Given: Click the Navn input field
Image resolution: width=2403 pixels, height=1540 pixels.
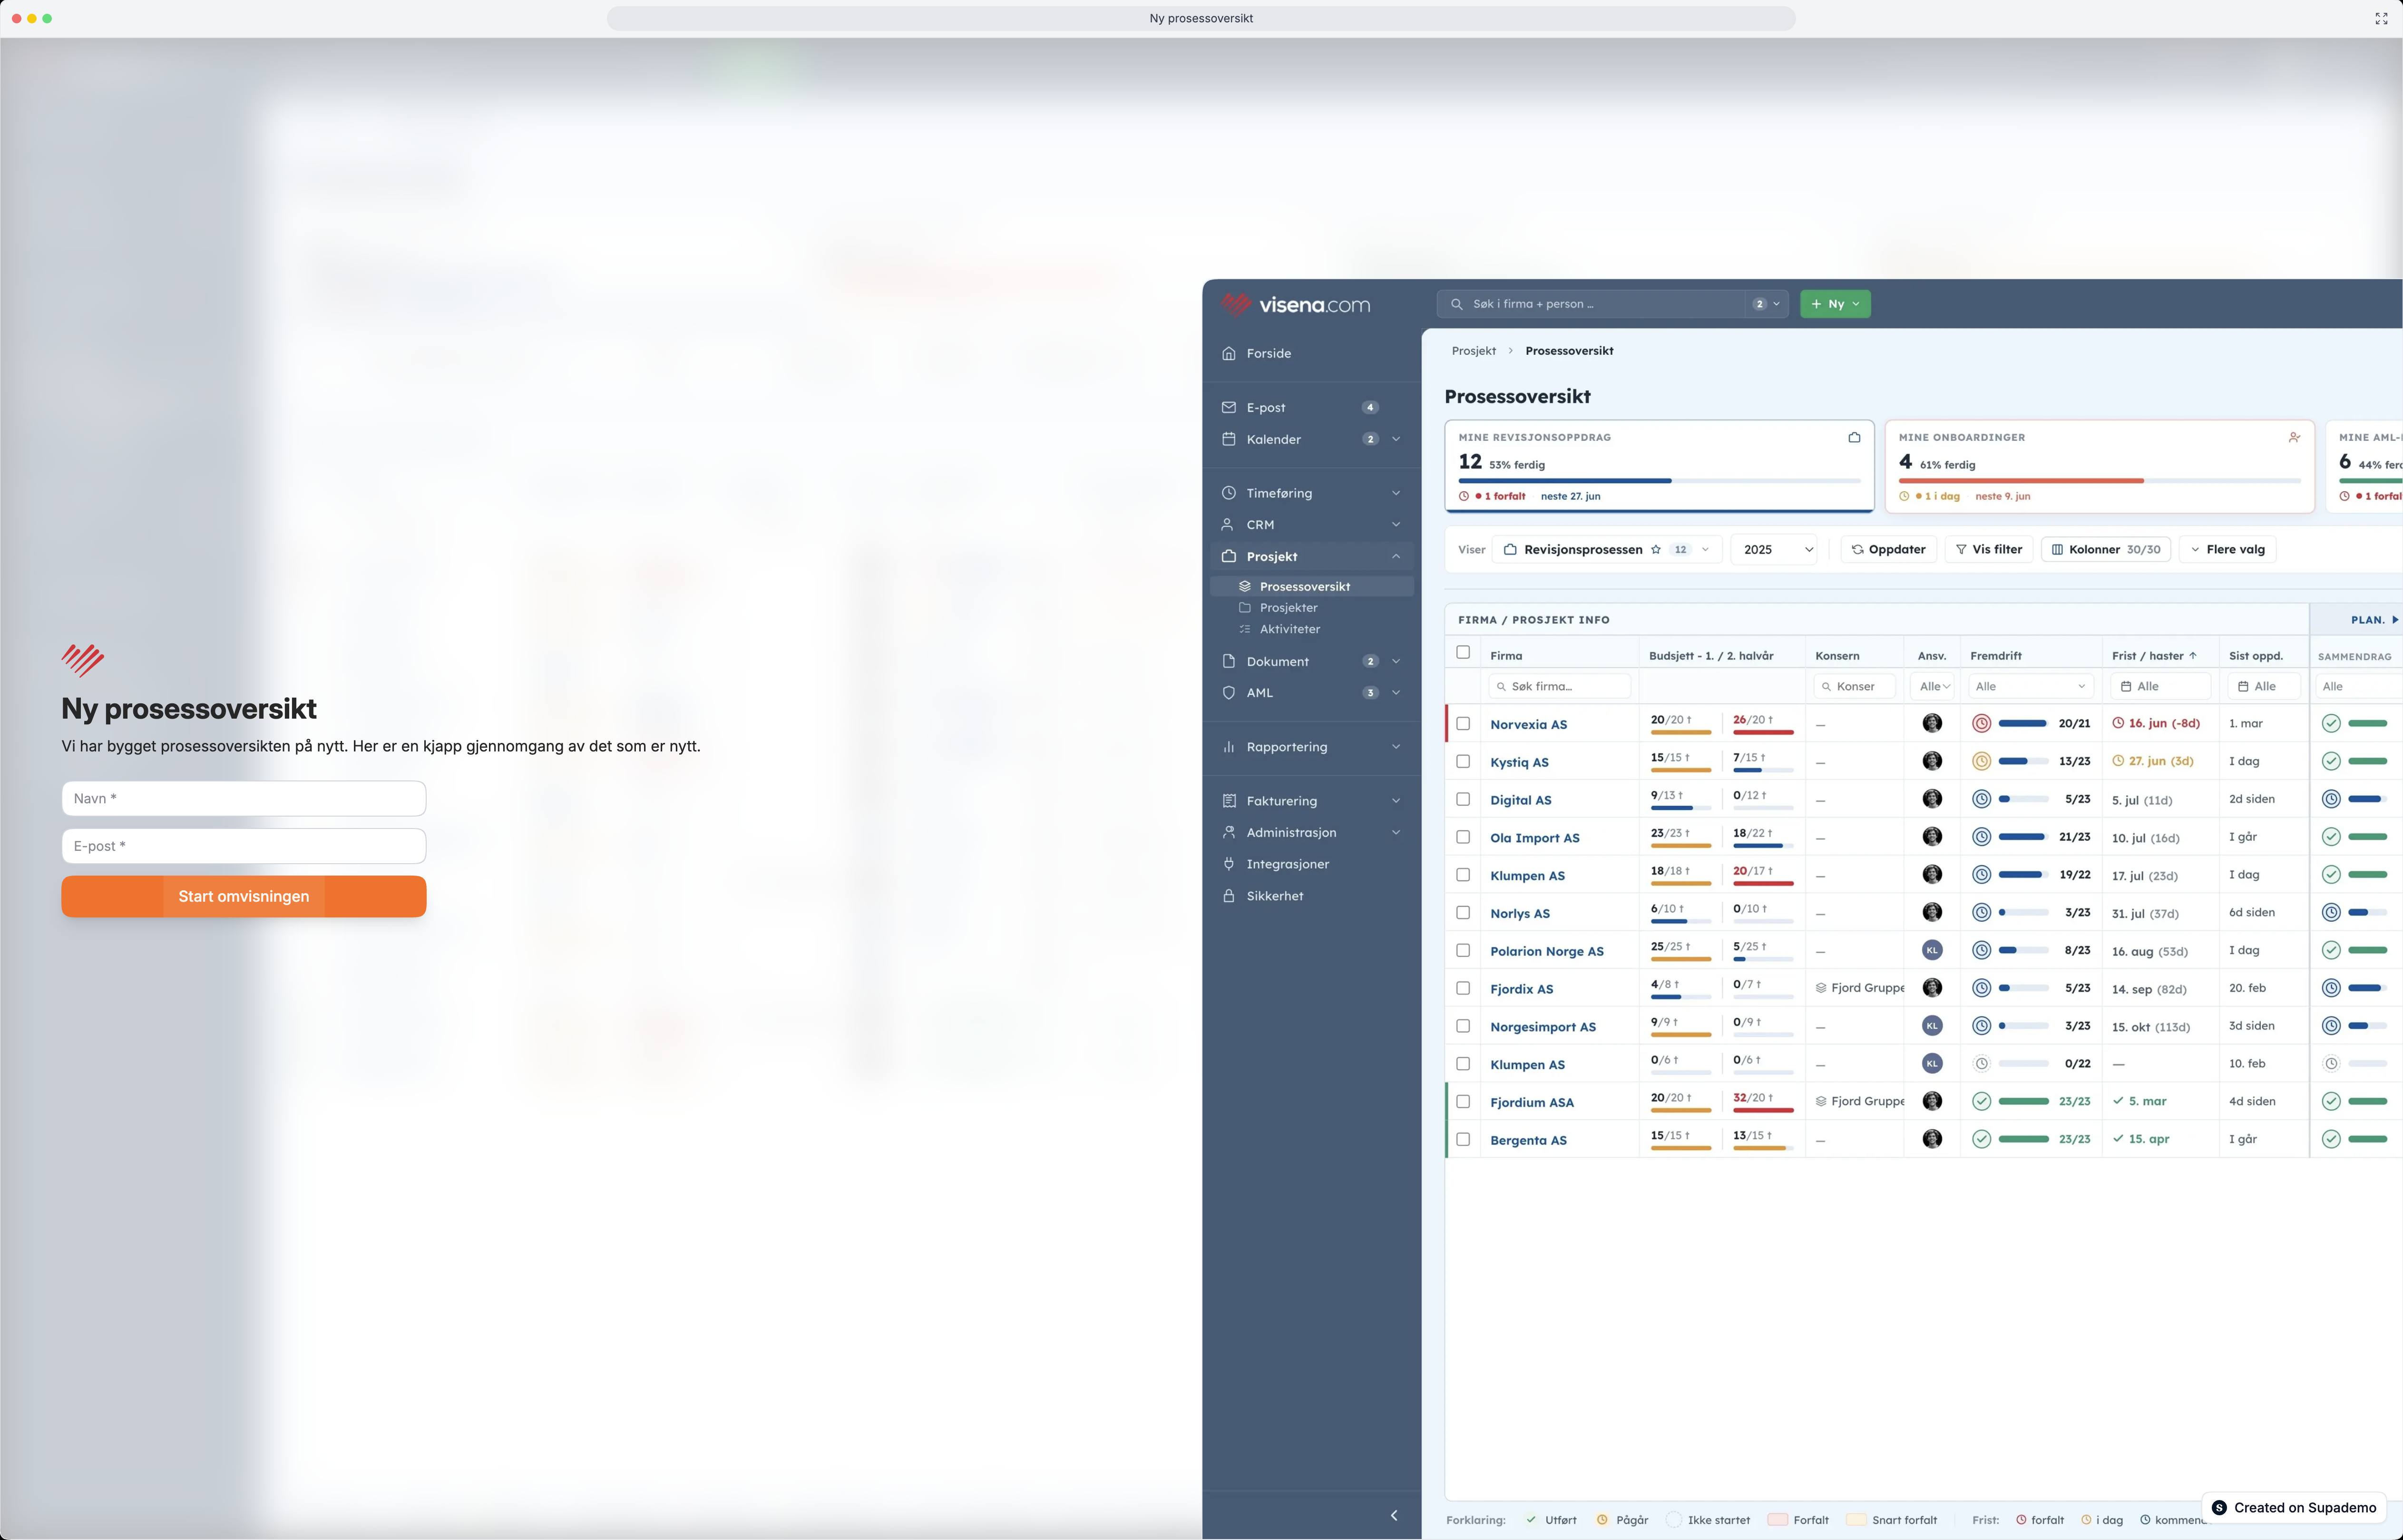Looking at the screenshot, I should [244, 798].
